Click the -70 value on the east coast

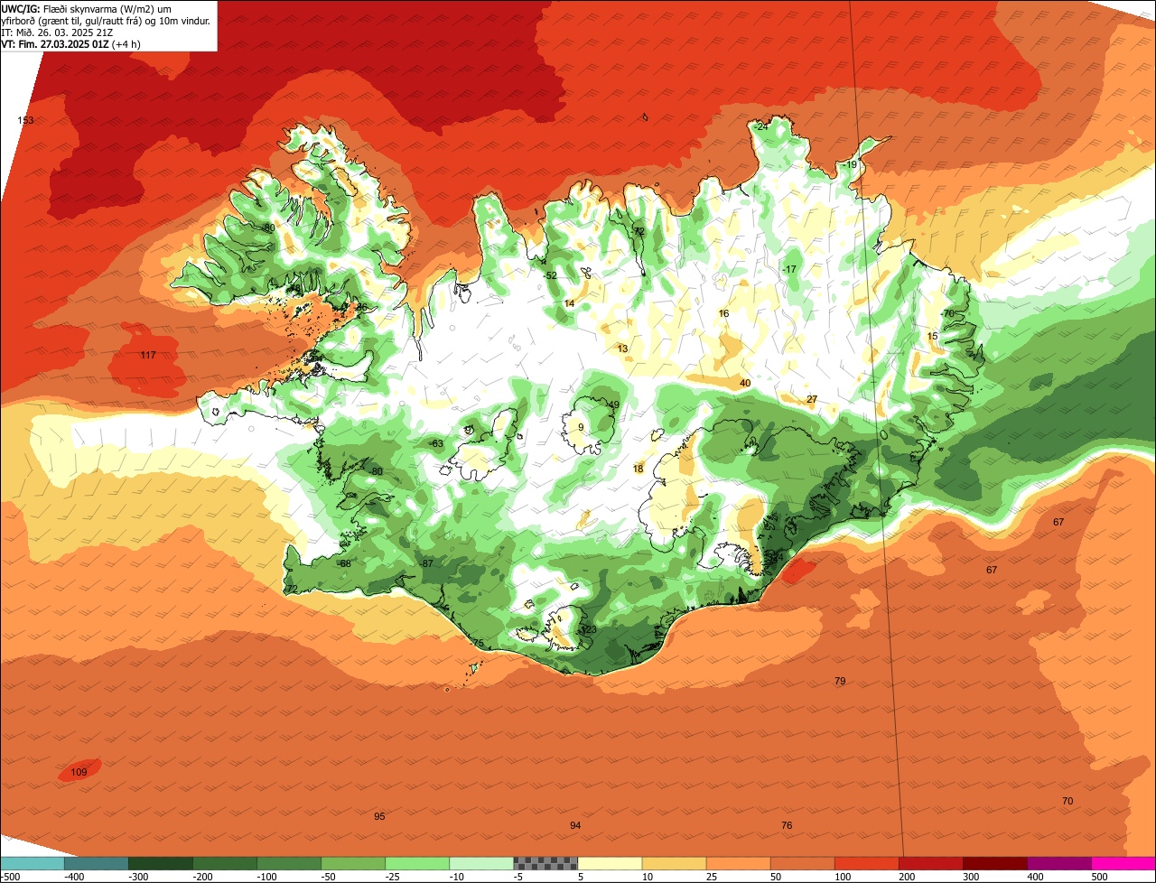(x=947, y=313)
